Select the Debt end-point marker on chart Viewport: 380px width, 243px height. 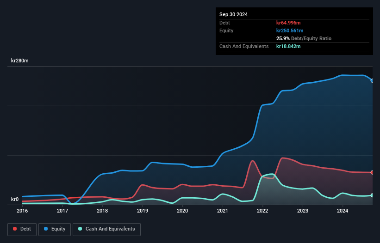372,172
